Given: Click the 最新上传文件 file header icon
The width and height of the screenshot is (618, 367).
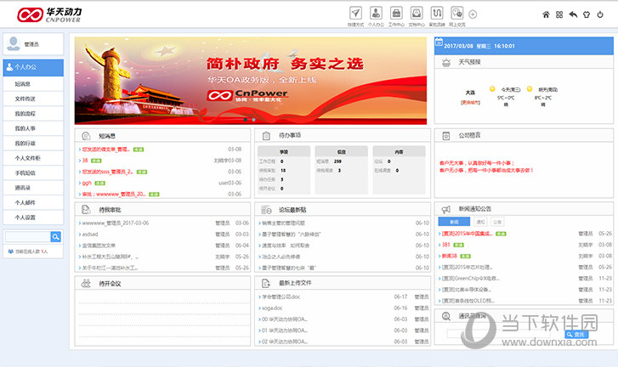Looking at the screenshot, I should click(266, 283).
